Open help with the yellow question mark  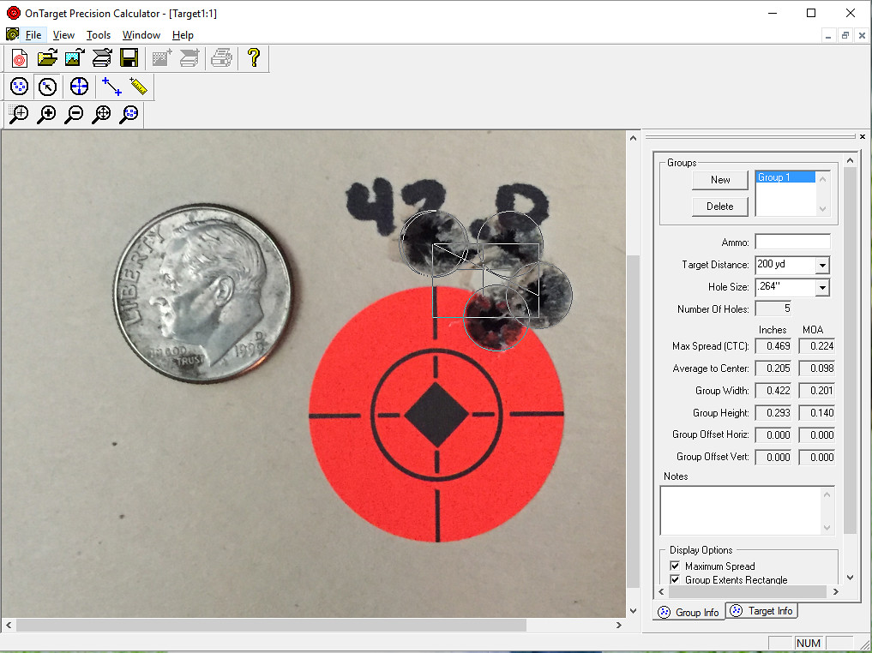[254, 58]
